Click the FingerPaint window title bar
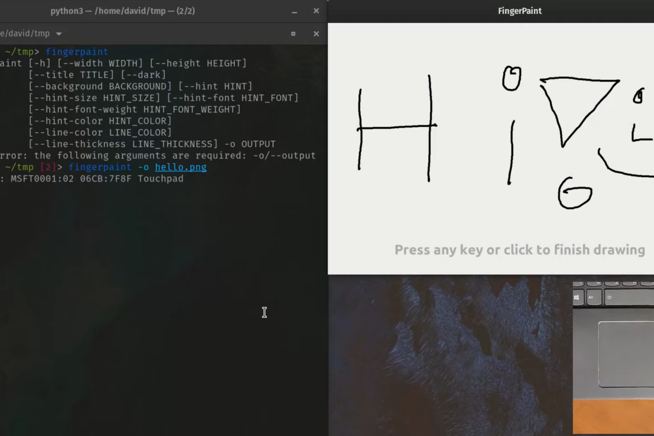The image size is (654, 436). coord(519,11)
